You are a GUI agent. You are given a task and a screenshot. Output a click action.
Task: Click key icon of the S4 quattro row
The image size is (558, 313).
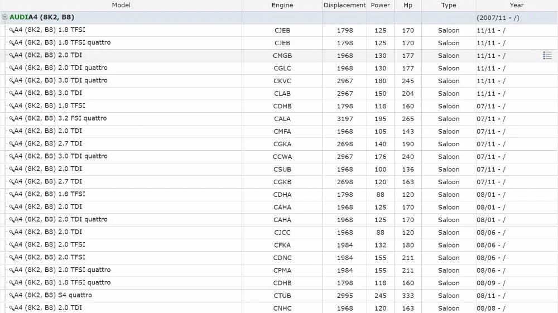click(x=11, y=296)
